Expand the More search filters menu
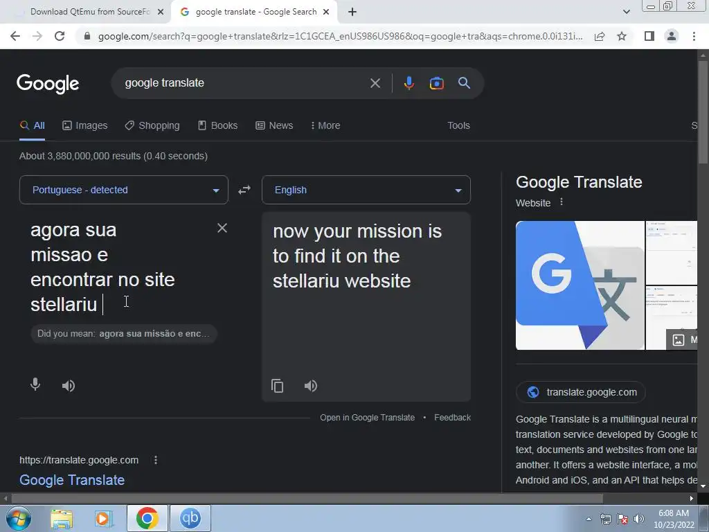This screenshot has width=709, height=532. [325, 126]
